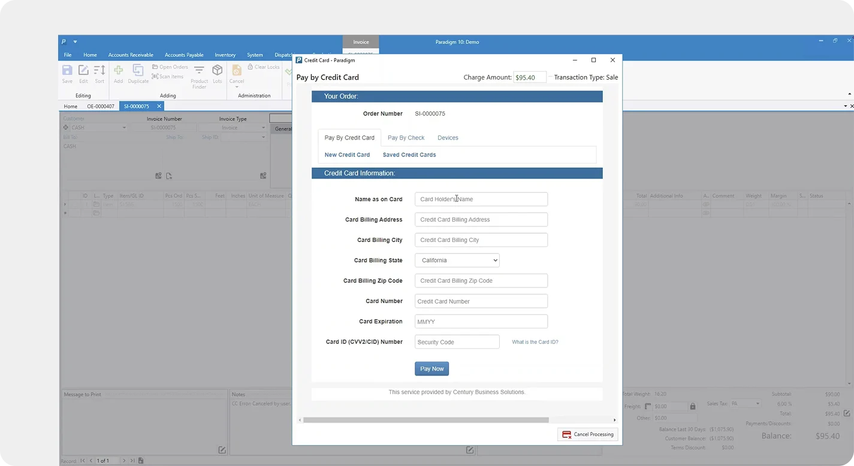Open the Ship ID dropdown
854x466 pixels.
click(x=263, y=137)
